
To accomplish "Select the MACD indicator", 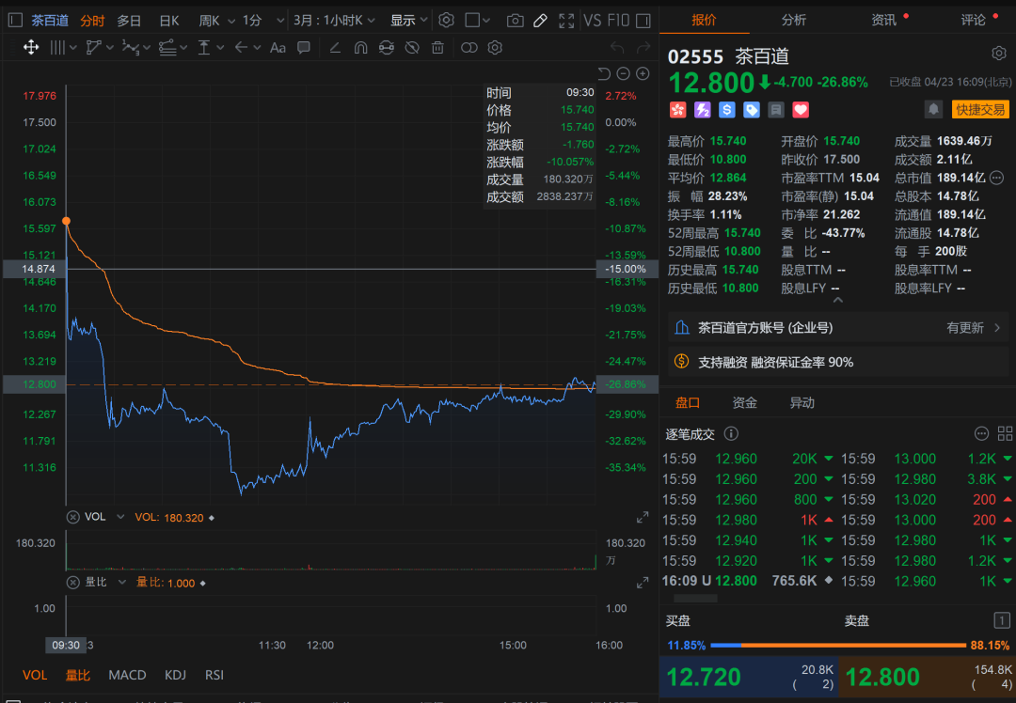I will pos(127,675).
